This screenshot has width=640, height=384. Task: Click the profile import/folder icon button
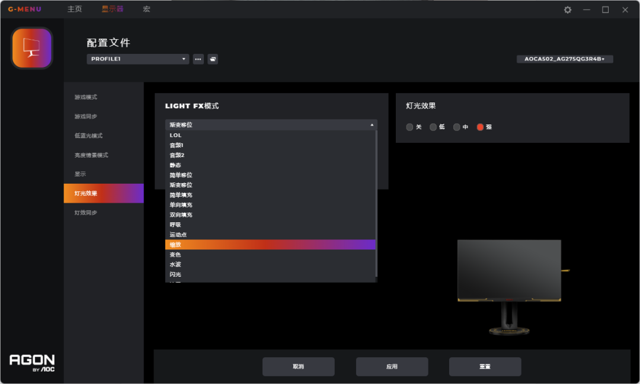click(213, 59)
